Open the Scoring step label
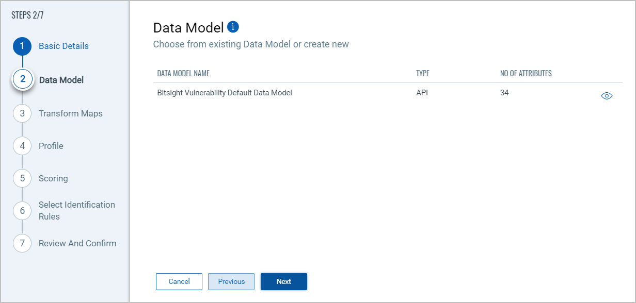 [x=53, y=178]
